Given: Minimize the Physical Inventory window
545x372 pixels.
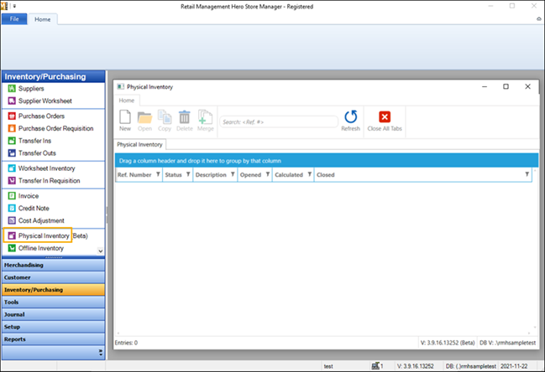Looking at the screenshot, I should point(485,86).
